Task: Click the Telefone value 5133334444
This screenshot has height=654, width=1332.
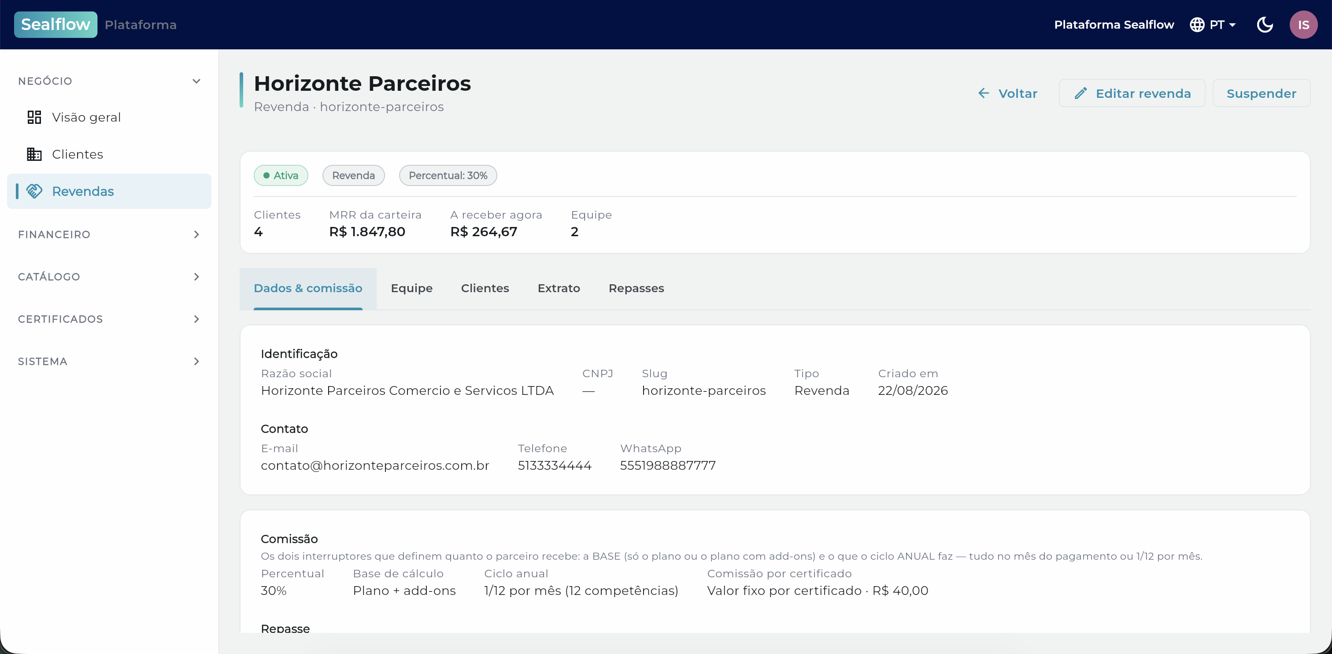Action: (554, 465)
